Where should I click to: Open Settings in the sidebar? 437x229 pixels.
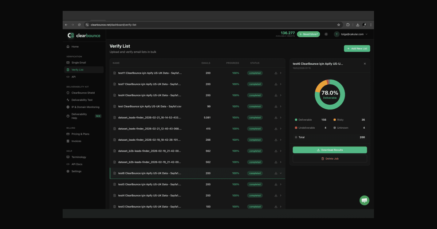point(84,171)
